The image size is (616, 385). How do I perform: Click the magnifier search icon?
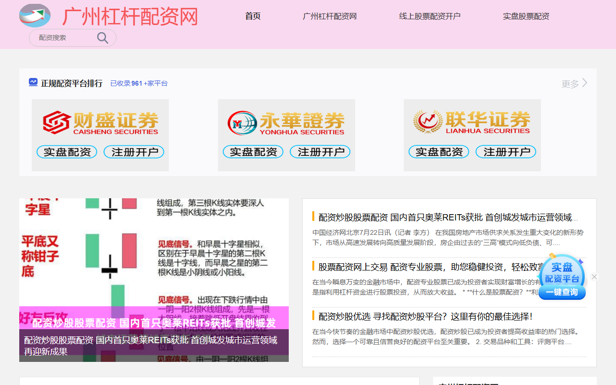tap(103, 38)
